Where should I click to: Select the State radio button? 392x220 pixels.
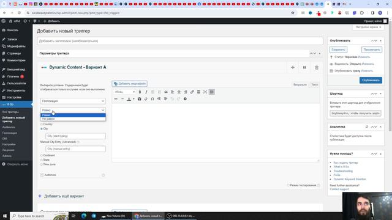[x=42, y=160]
